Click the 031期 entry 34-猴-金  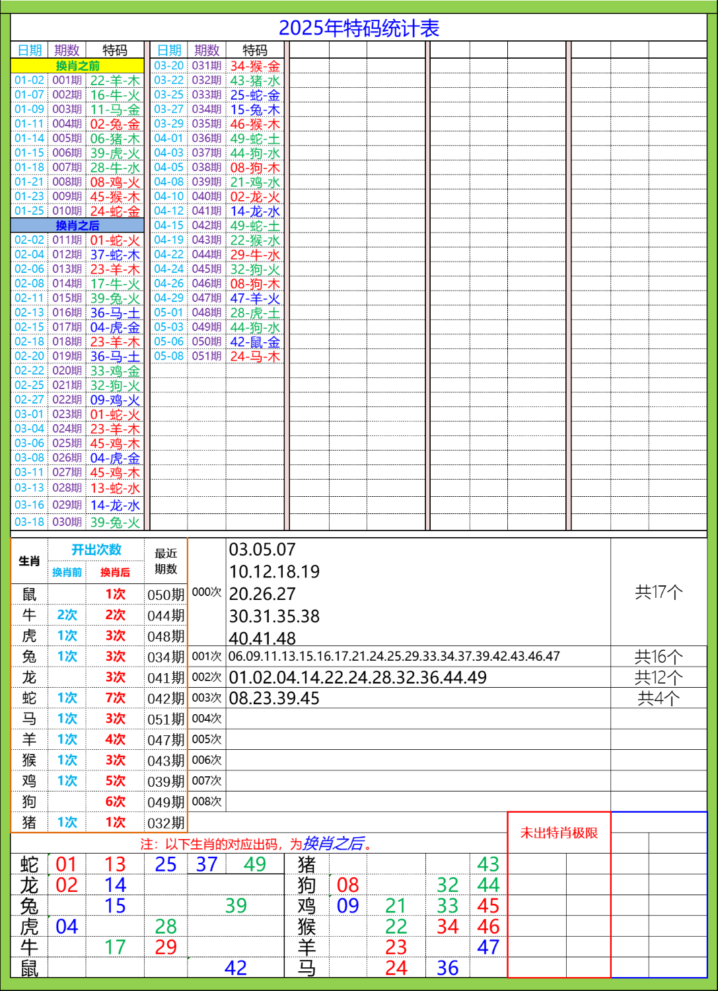(x=254, y=64)
